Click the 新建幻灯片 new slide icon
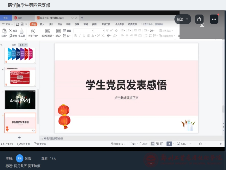This screenshot has width=226, height=170. coord(47,31)
